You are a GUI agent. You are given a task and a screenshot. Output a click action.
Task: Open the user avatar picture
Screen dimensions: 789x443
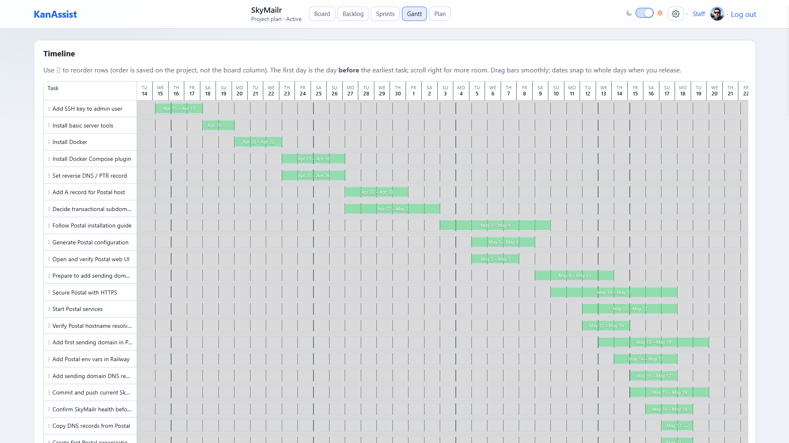click(x=717, y=14)
